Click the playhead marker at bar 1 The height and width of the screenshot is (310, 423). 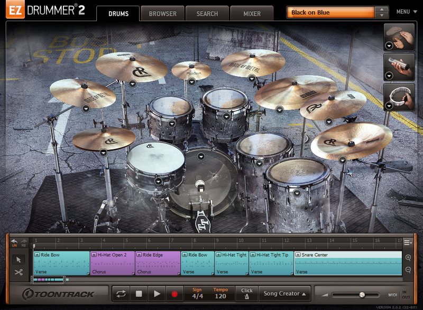(34, 246)
